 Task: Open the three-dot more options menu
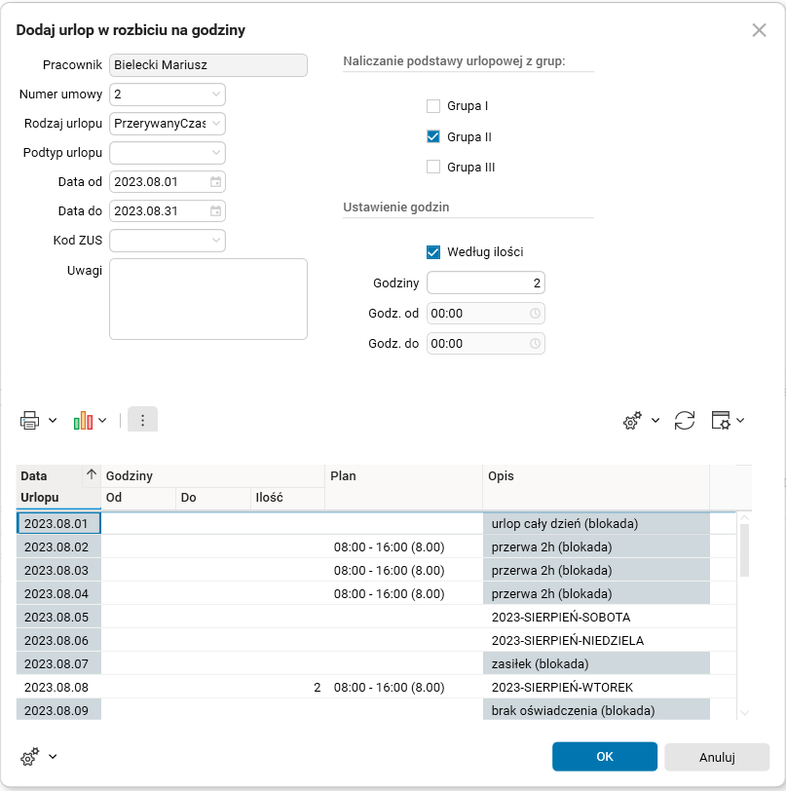[x=142, y=420]
